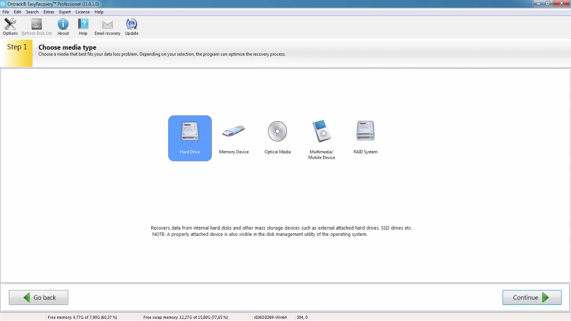The width and height of the screenshot is (571, 321).
Task: Click the Free memory status text
Action: tap(83, 317)
